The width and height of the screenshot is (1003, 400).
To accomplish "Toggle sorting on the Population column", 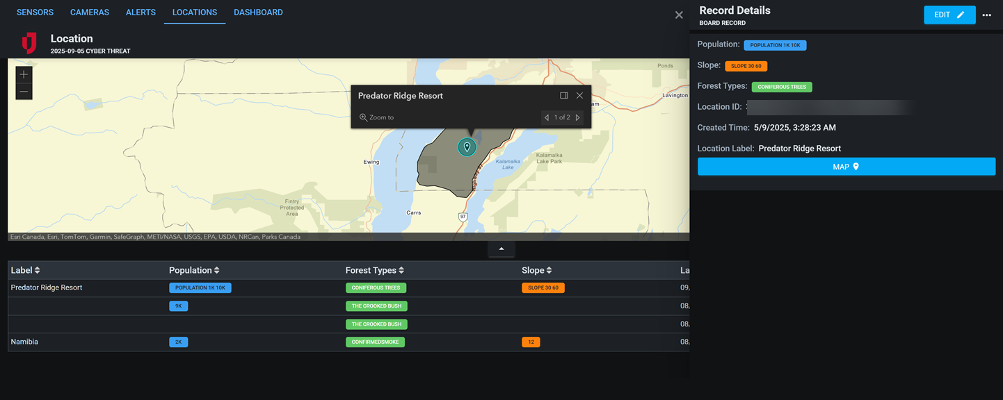I will pos(216,270).
